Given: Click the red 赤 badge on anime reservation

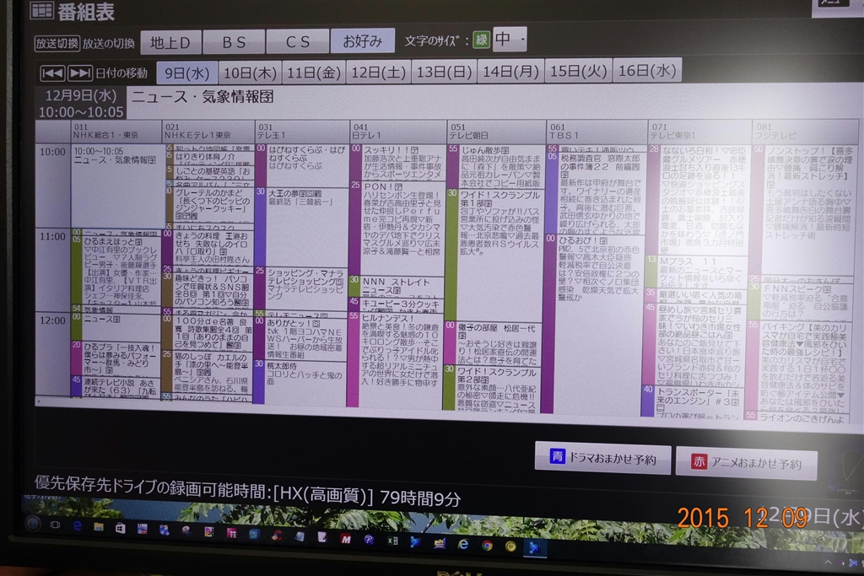Looking at the screenshot, I should [x=699, y=461].
